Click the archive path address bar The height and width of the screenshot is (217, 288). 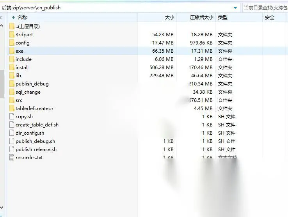[120, 8]
